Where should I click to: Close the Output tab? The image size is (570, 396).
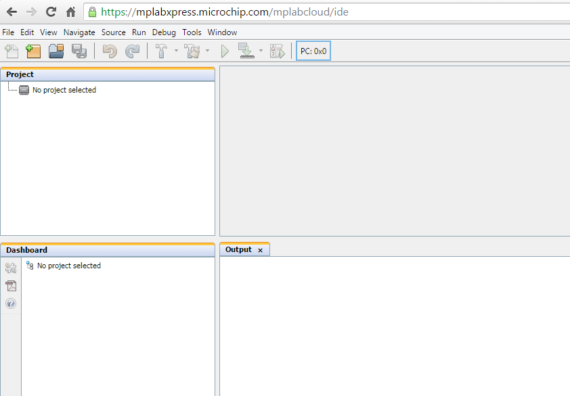[x=260, y=251]
